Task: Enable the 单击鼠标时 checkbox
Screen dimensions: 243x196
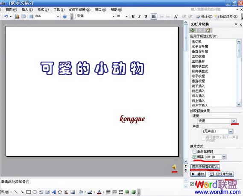Action: click(x=194, y=152)
